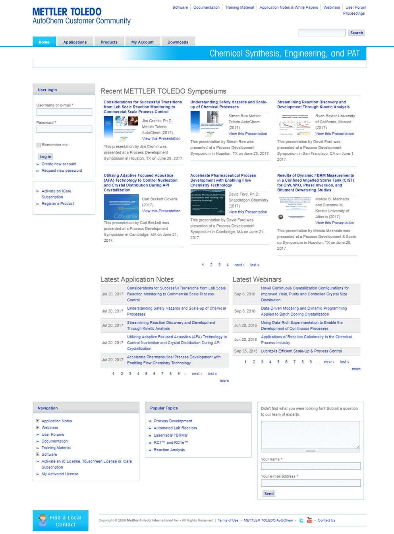Grab the question textarea resize grip bar

coord(311,451)
